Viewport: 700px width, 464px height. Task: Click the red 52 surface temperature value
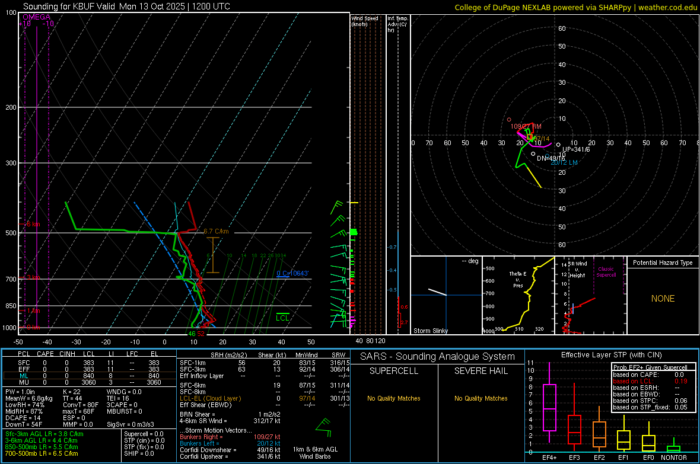tap(201, 334)
